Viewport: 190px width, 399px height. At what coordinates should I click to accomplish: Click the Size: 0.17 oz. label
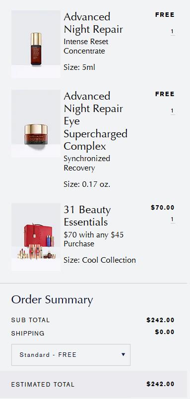click(x=87, y=184)
